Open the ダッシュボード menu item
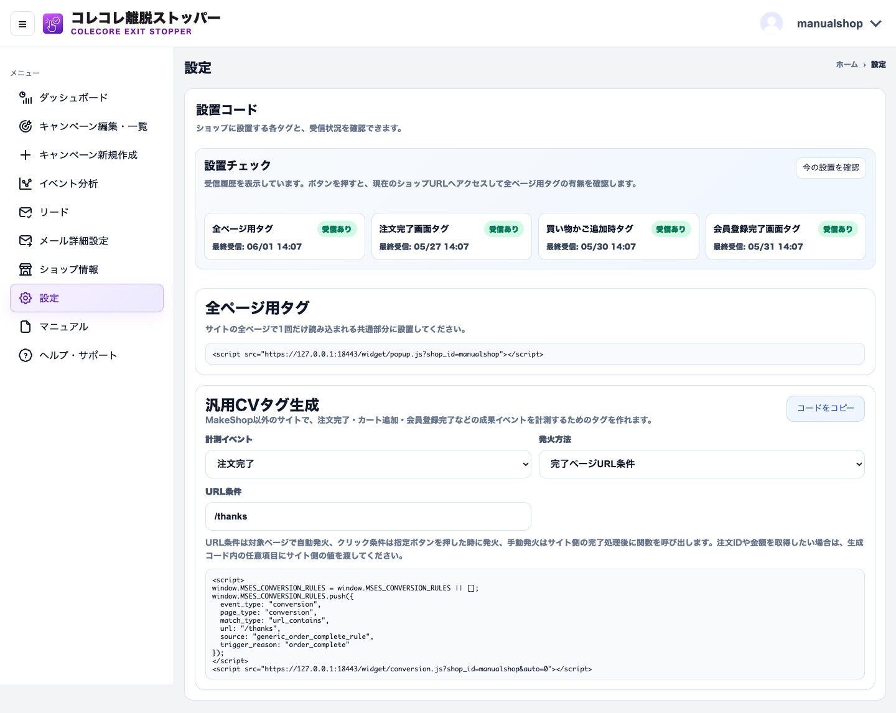This screenshot has height=713, width=896. [86, 98]
